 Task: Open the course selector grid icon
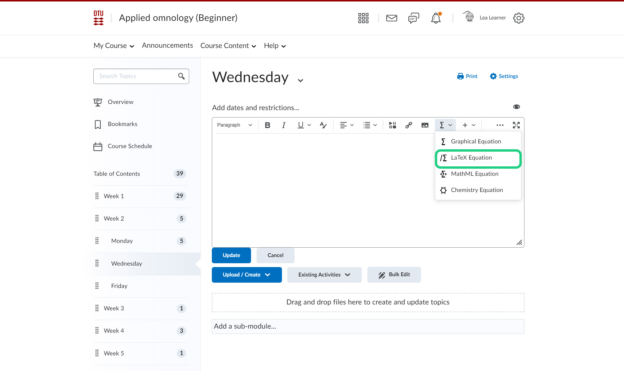363,18
